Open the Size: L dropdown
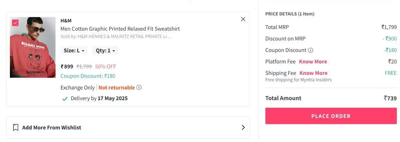Image resolution: width=400 pixels, height=142 pixels. tap(74, 51)
